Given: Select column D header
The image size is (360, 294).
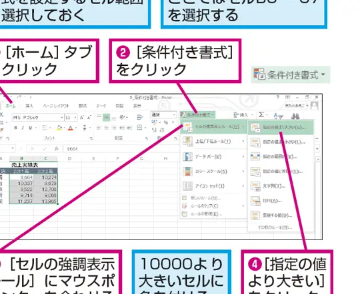Looking at the screenshot, I should click(69, 158).
